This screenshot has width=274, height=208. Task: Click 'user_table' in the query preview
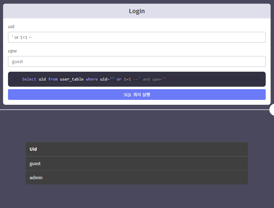72,79
